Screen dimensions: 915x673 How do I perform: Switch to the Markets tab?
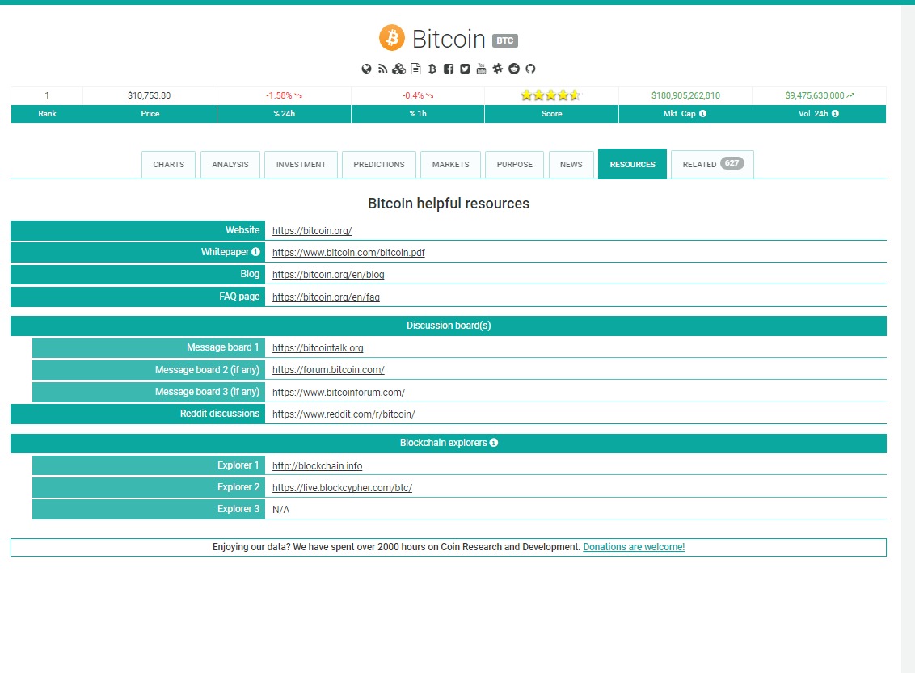point(450,165)
